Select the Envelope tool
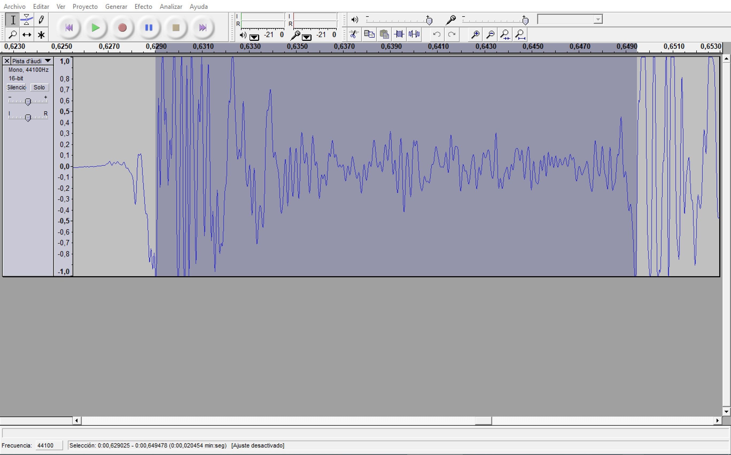The image size is (731, 455). (26, 20)
